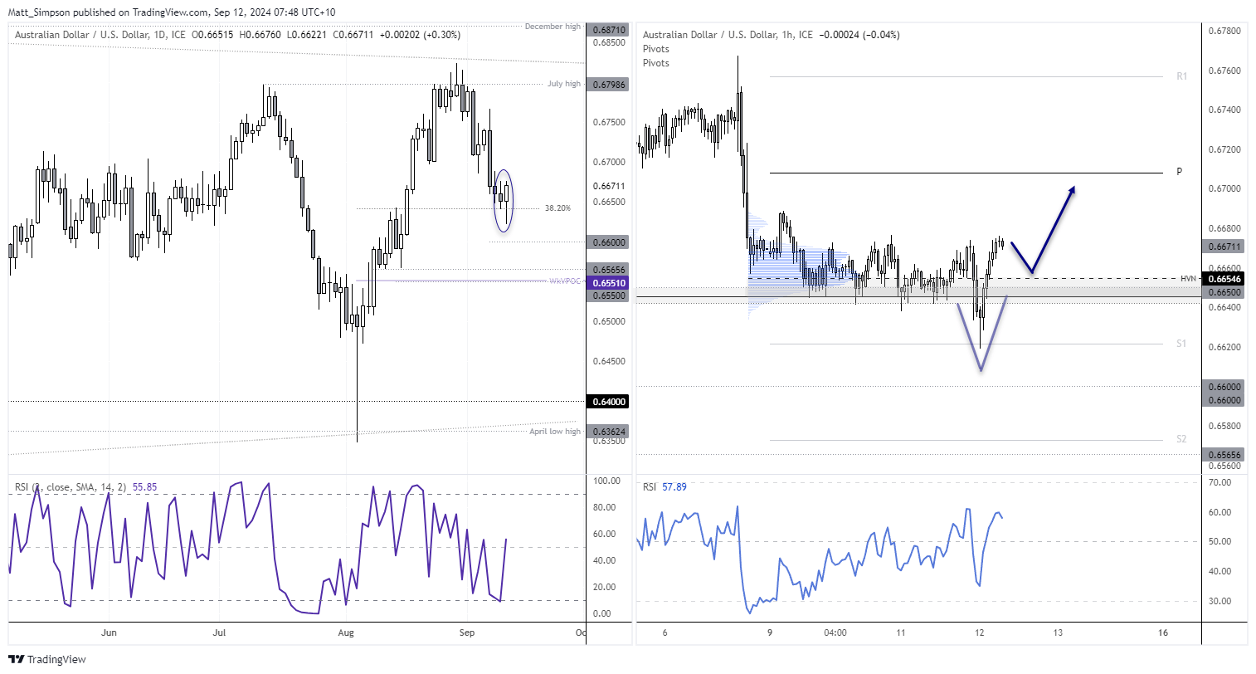Click the 0.66500 price tag on the hourly chart
The width and height of the screenshot is (1256, 674).
point(1224,292)
